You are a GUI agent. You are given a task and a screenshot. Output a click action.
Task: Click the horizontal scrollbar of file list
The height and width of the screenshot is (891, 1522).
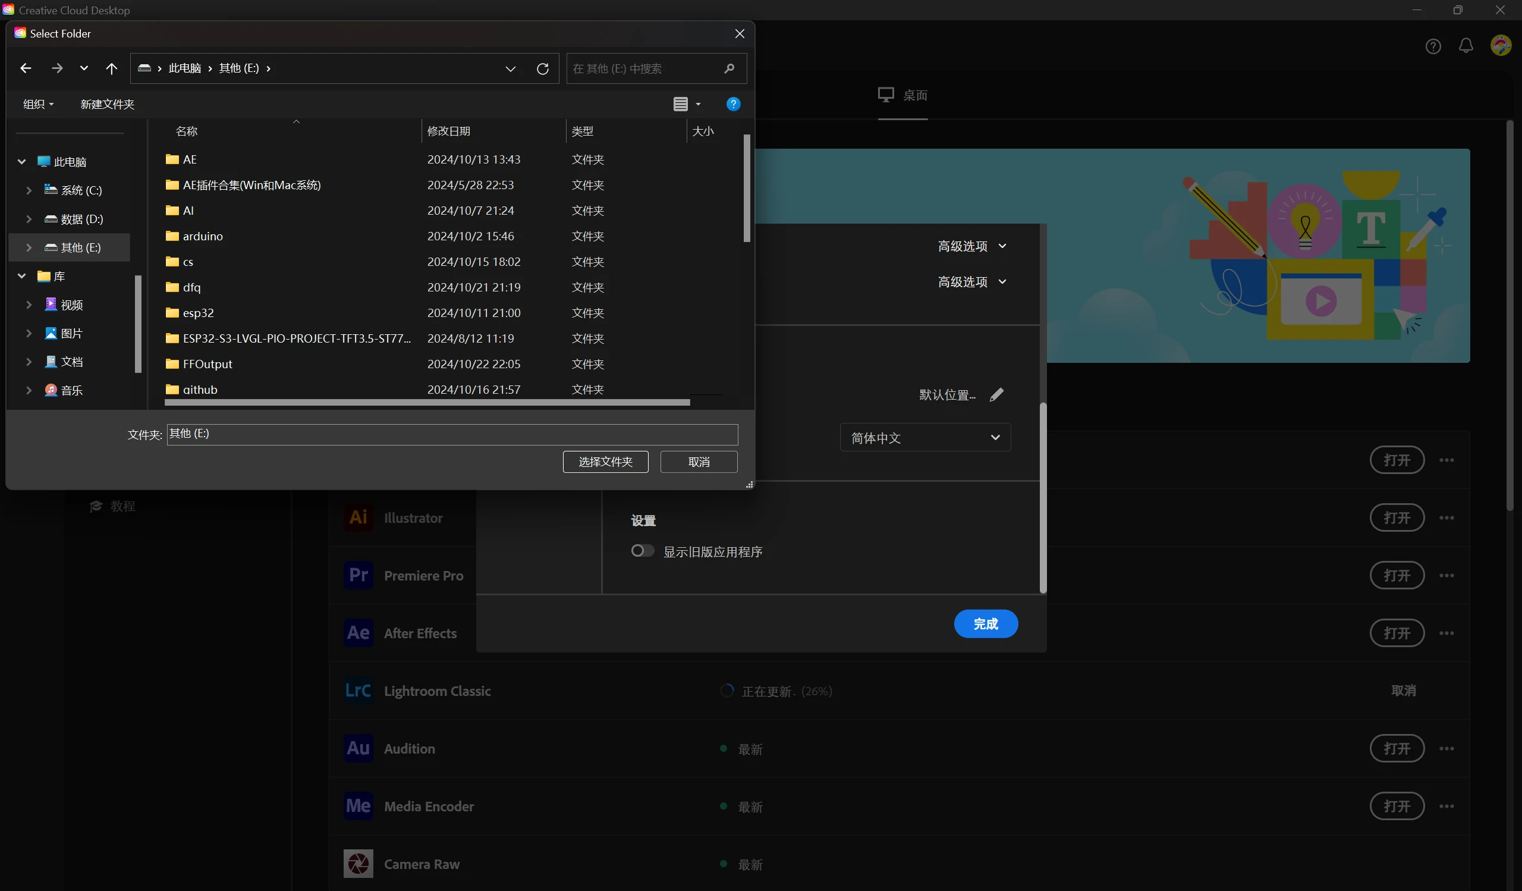[426, 402]
